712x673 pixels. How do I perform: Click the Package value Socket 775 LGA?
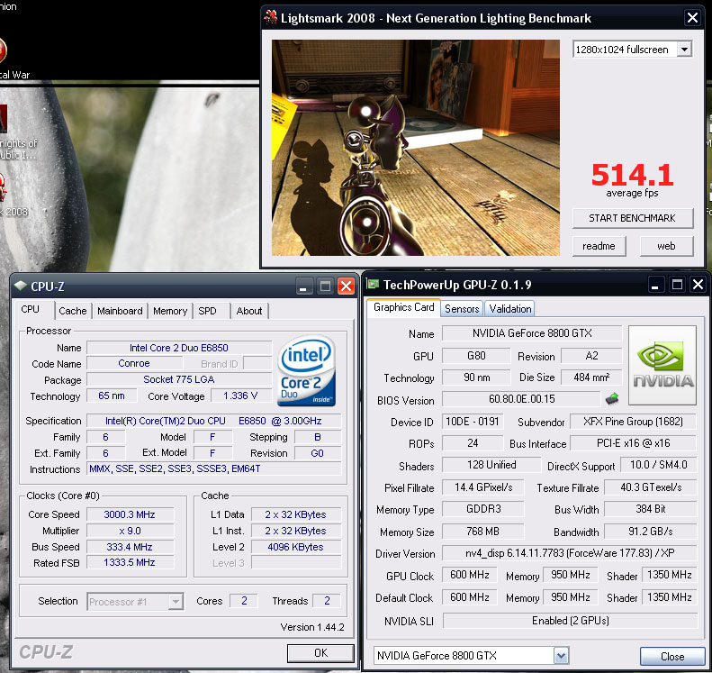pos(179,379)
